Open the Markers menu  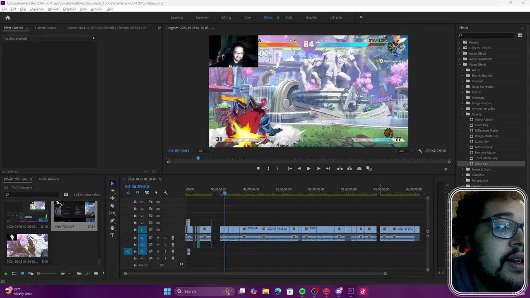pyautogui.click(x=53, y=9)
